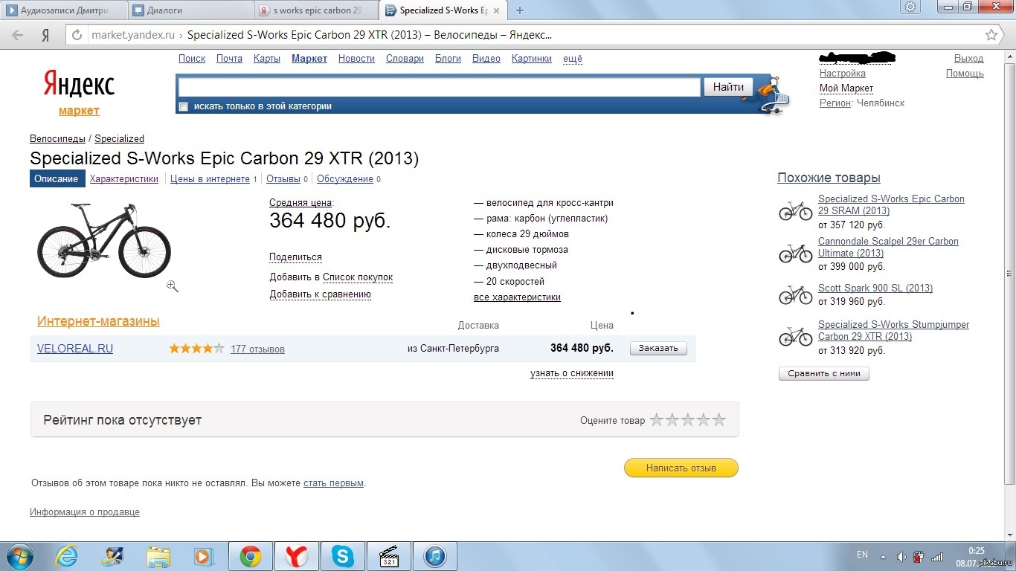1016x571 pixels.
Task: Select the Описание tab
Action: pyautogui.click(x=56, y=179)
